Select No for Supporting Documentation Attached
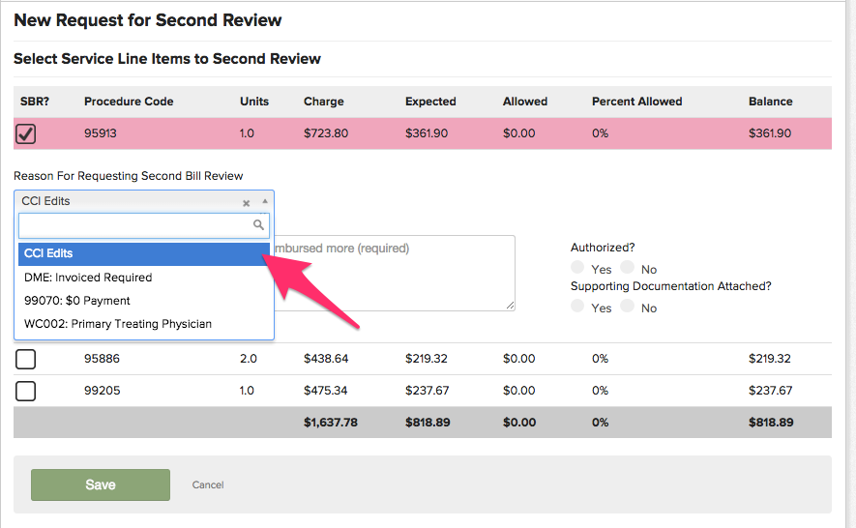Viewport: 856px width, 528px height. click(628, 306)
